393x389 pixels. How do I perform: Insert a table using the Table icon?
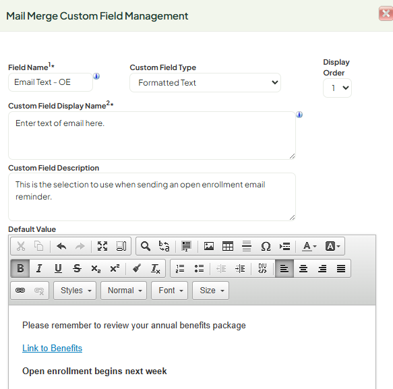click(x=228, y=246)
